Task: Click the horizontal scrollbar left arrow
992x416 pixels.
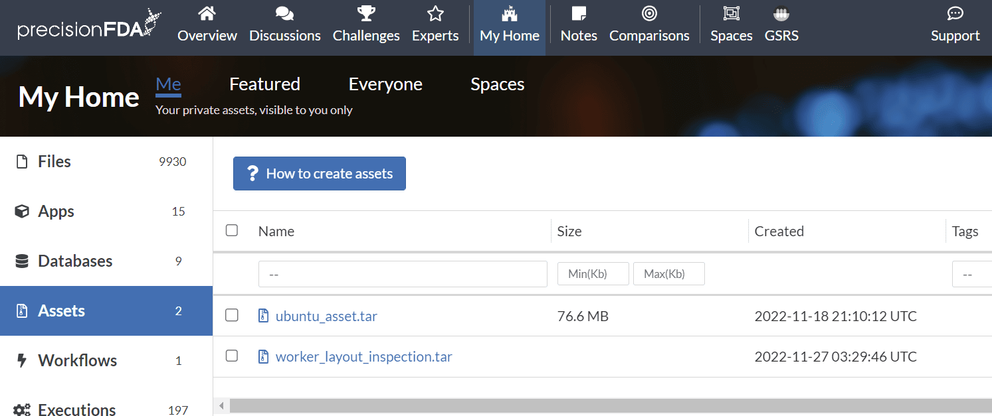Action: tap(222, 405)
